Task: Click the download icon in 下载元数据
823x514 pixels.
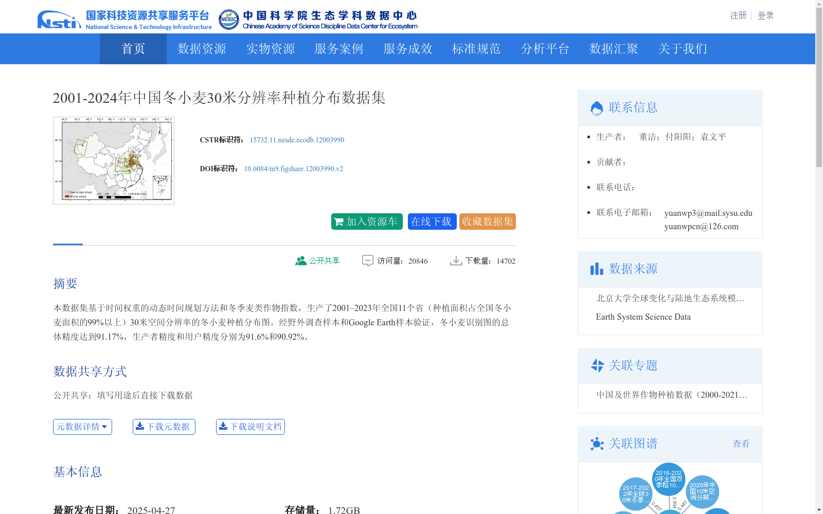Action: 140,427
